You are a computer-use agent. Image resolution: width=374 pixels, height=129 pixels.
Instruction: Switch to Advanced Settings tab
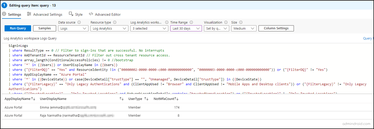pos(44,14)
